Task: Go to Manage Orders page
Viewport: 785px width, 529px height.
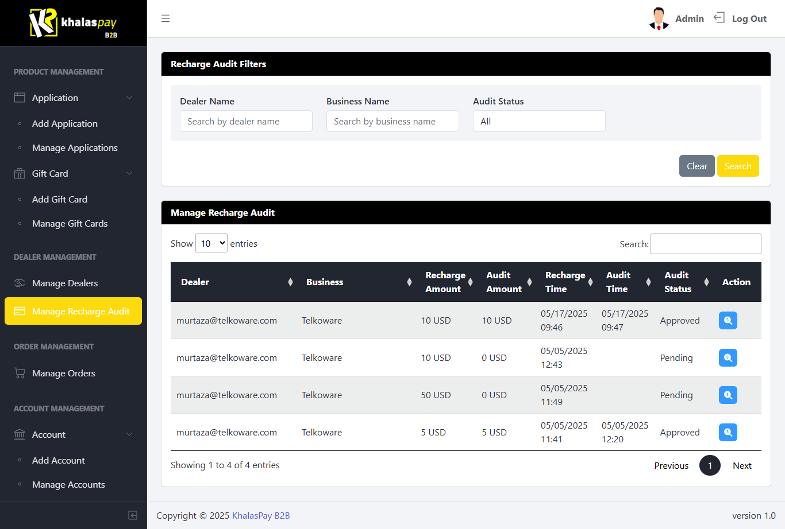Action: (64, 373)
